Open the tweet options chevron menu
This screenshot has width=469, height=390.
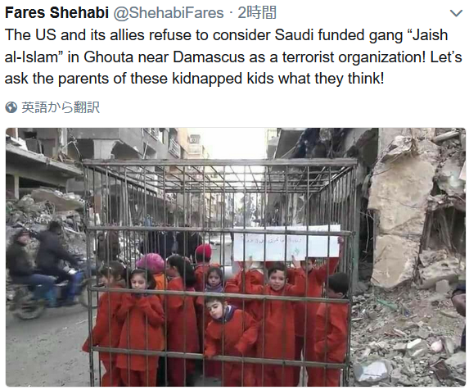pyautogui.click(x=456, y=13)
